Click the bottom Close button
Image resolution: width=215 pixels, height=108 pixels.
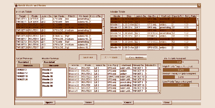pos(167,103)
